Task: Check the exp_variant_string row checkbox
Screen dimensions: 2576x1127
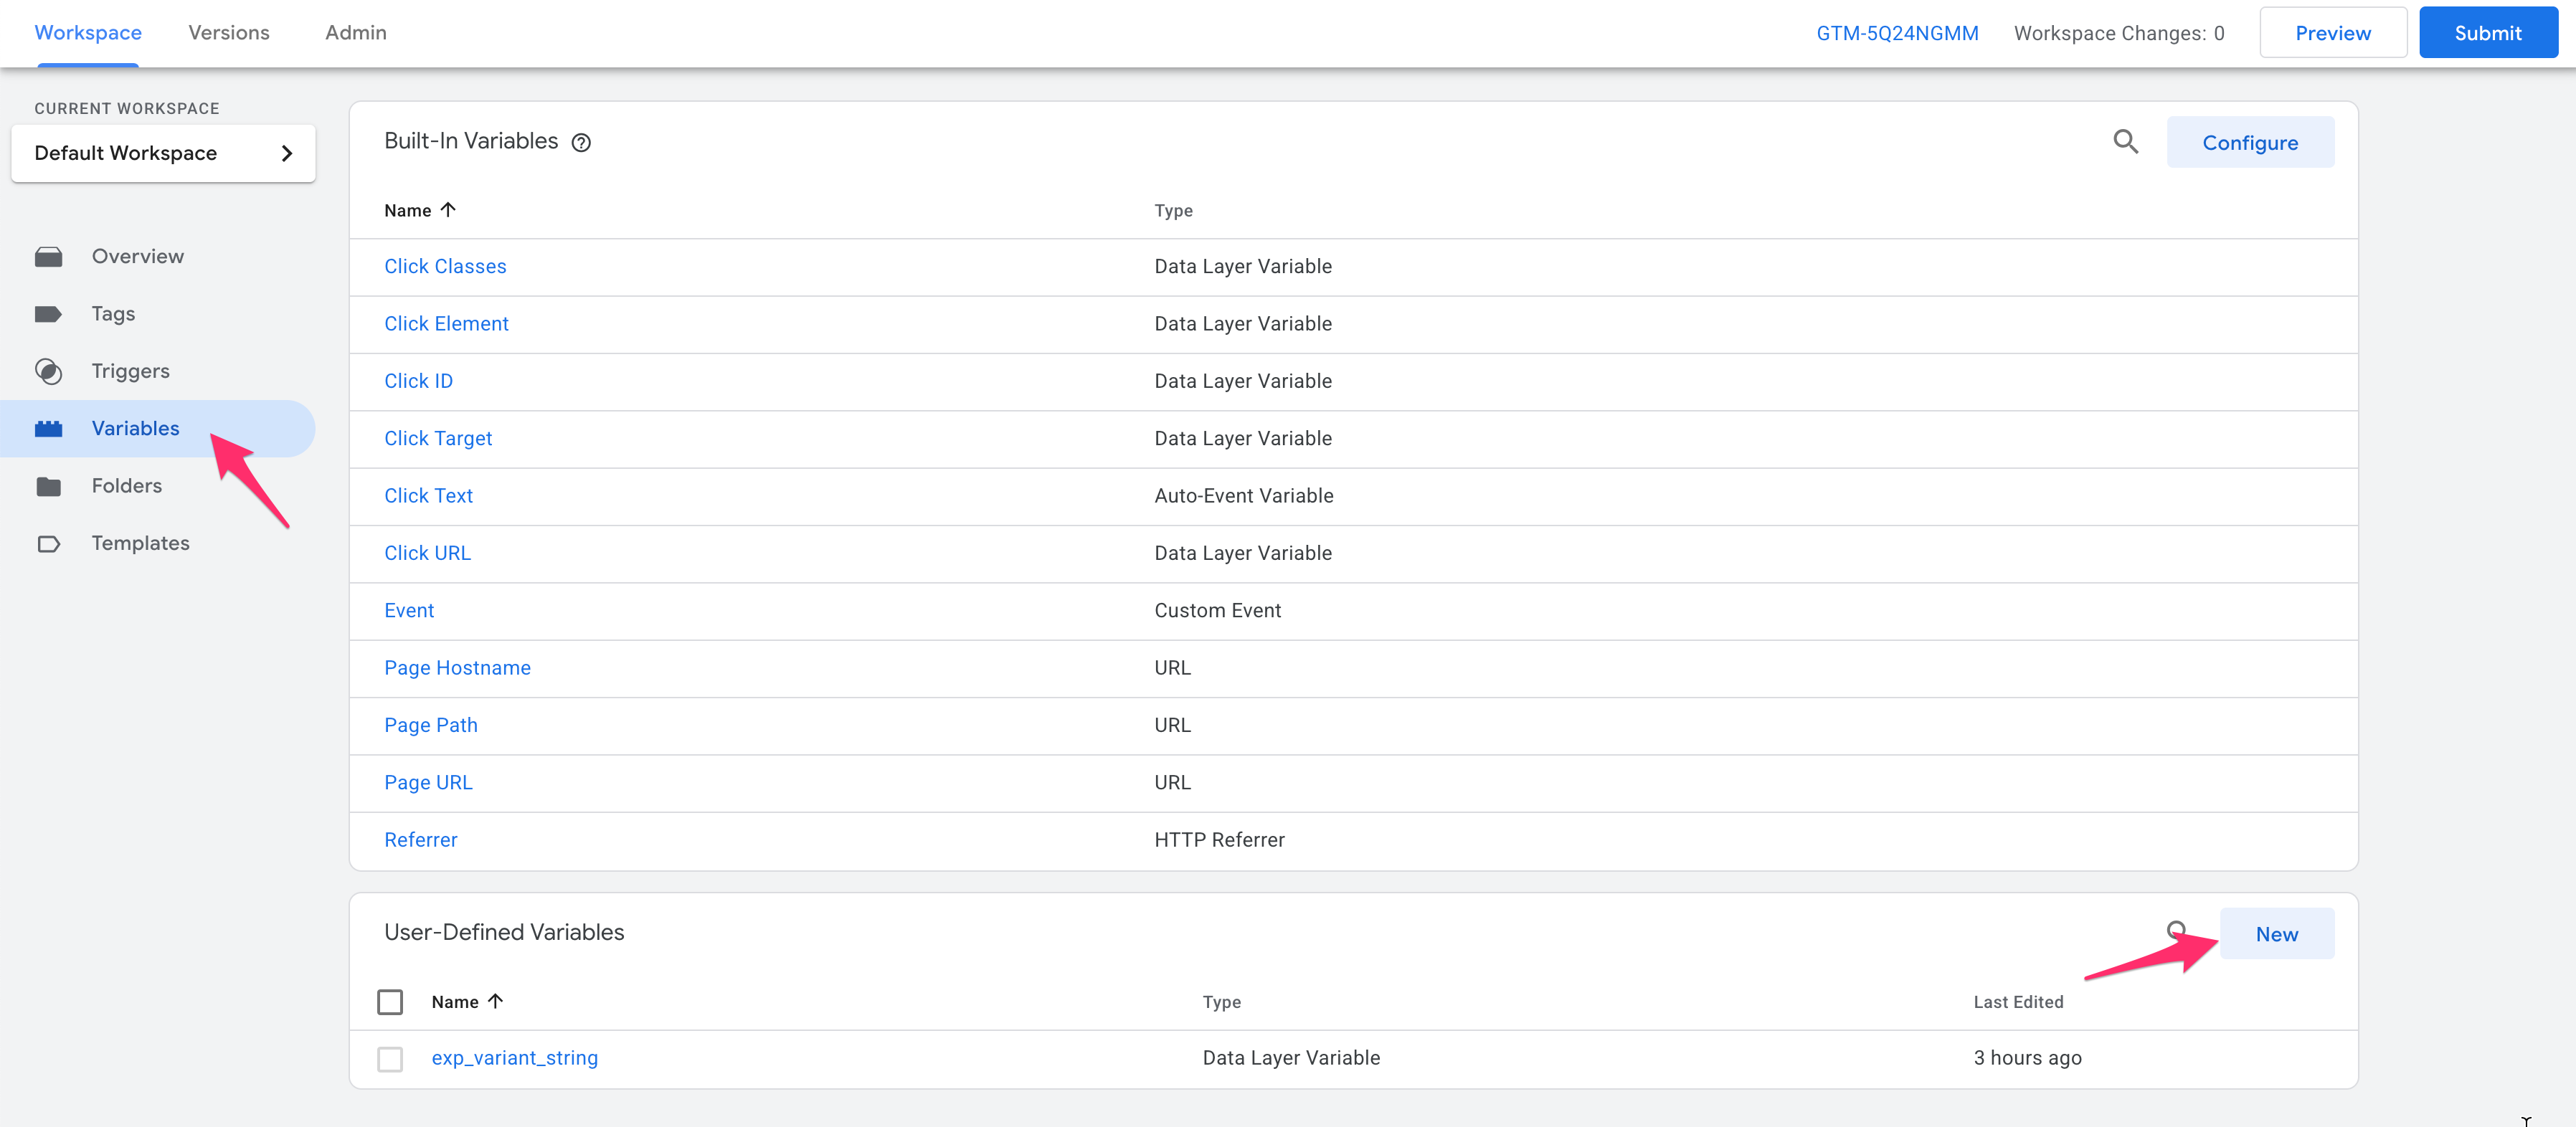Action: pos(390,1058)
